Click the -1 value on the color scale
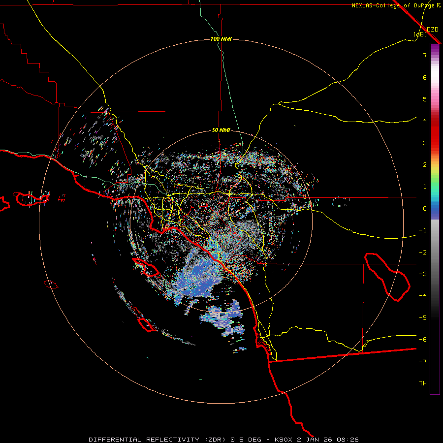Viewport: 443px width, 443px height. coord(423,230)
